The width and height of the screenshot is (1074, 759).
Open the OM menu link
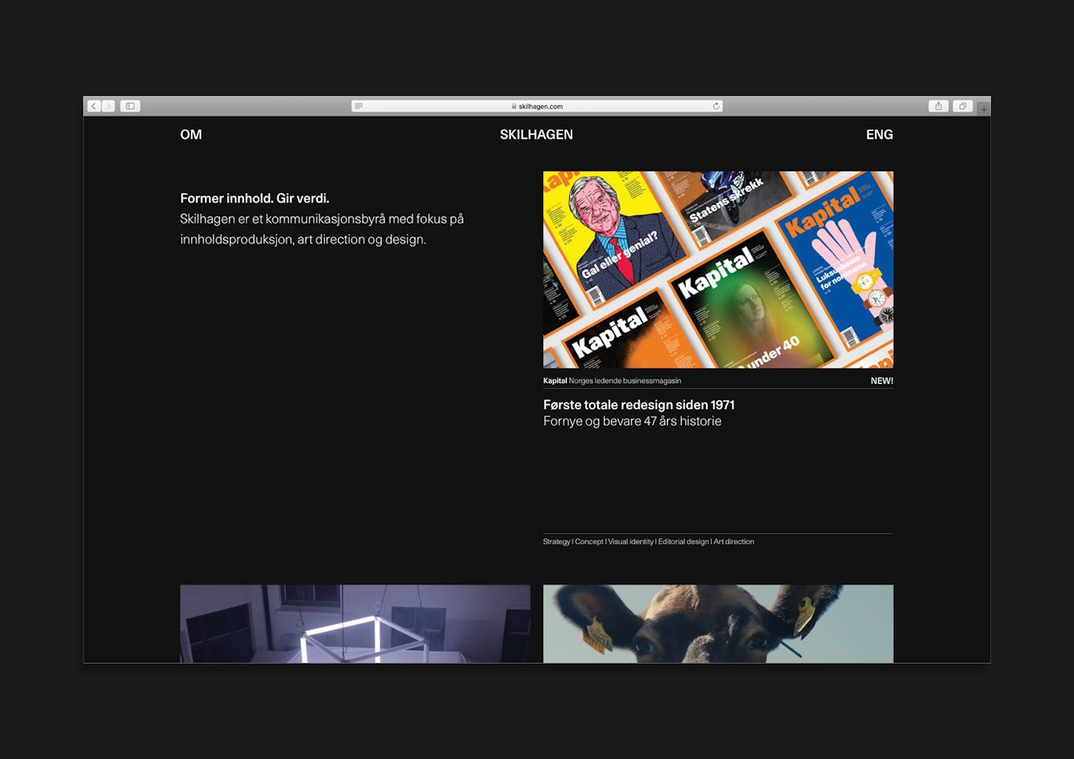click(191, 135)
